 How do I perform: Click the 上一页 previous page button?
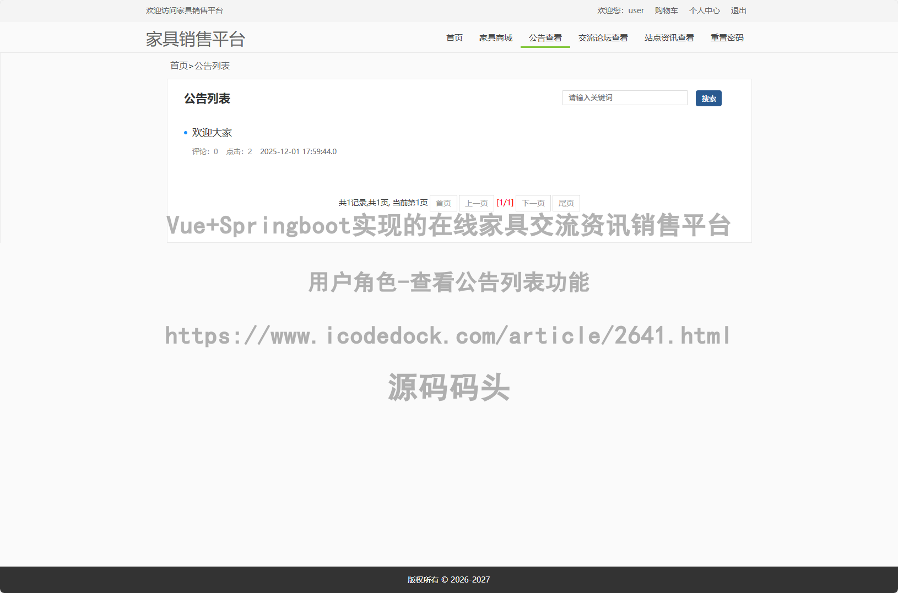[476, 203]
